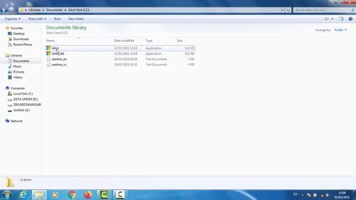Select Computer in navigation pane
Screen dimensions: 356x200
pyautogui.click(x=17, y=88)
